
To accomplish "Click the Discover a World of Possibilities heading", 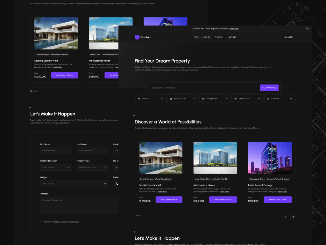I will (168, 122).
